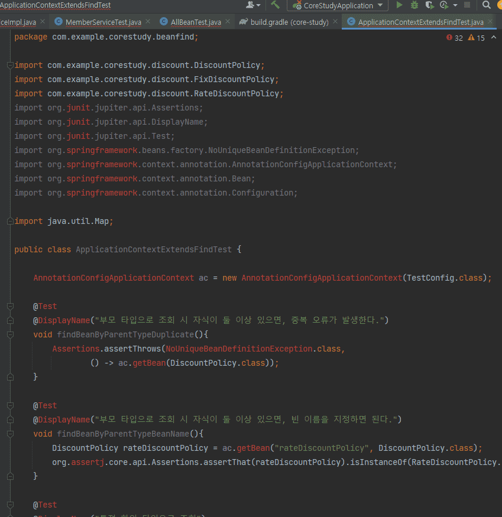Fold the findBeanByParentTypeBeanName test method
This screenshot has width=502, height=517.
click(9, 434)
